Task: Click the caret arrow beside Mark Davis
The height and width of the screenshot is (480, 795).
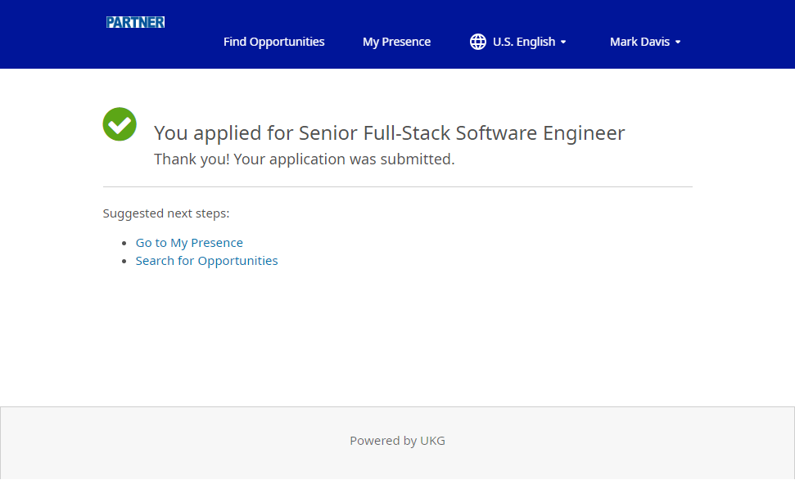Action: pyautogui.click(x=678, y=43)
